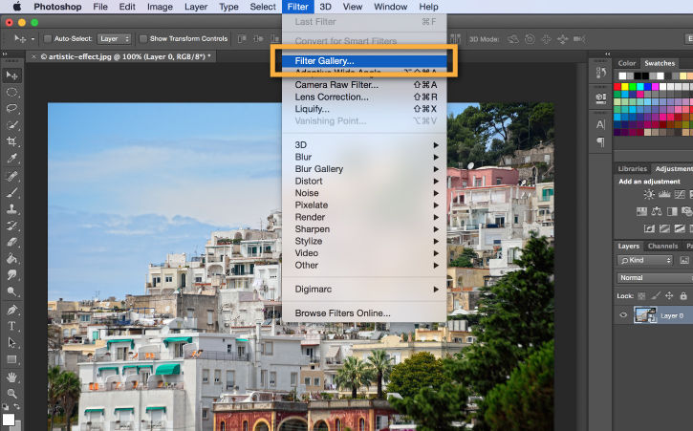
Task: Open the Image menu
Action: coord(160,7)
